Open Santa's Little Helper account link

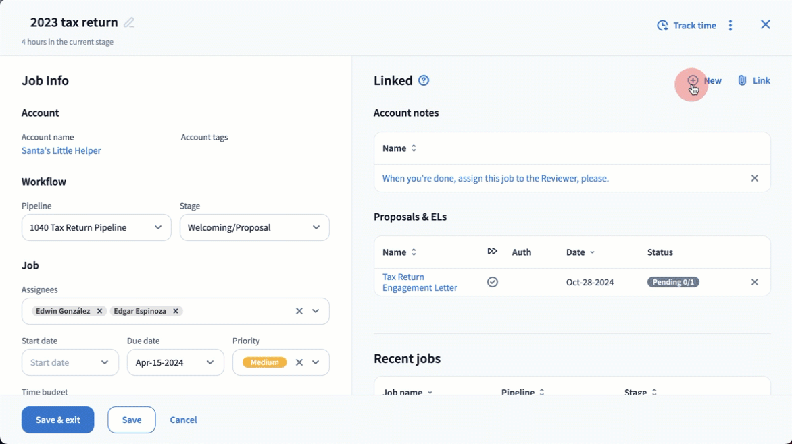(x=61, y=150)
